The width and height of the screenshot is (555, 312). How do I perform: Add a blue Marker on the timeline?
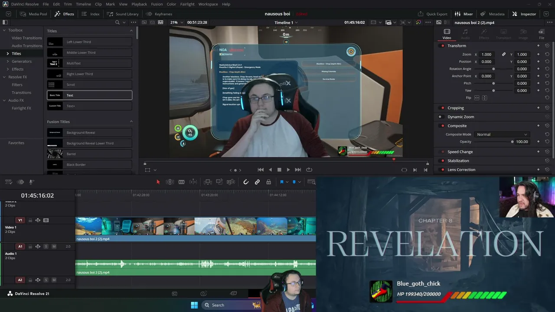(294, 182)
